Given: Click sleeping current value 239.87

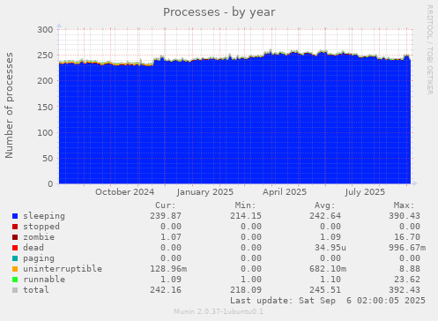Looking at the screenshot, I should (166, 216).
